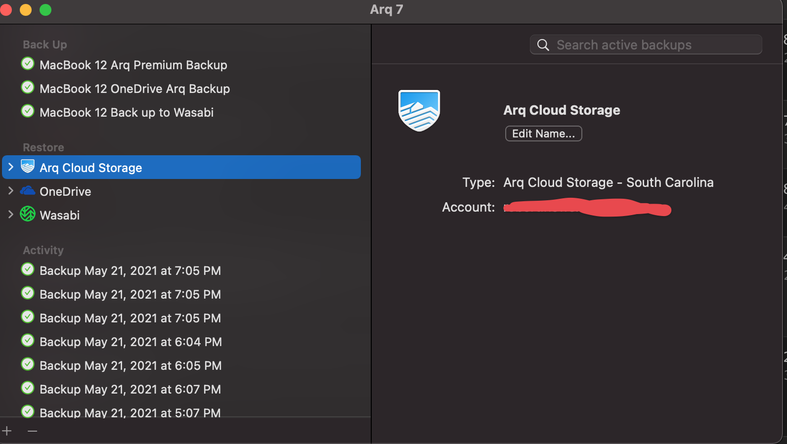This screenshot has width=787, height=444.
Task: Open Backup May 21, 2021 at 6:05 PM
Action: click(130, 366)
